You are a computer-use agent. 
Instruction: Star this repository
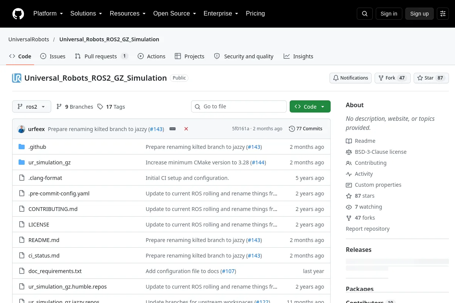tap(431, 78)
